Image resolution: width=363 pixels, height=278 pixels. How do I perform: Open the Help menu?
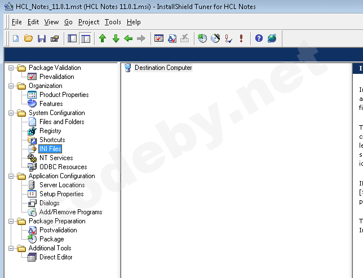point(134,22)
